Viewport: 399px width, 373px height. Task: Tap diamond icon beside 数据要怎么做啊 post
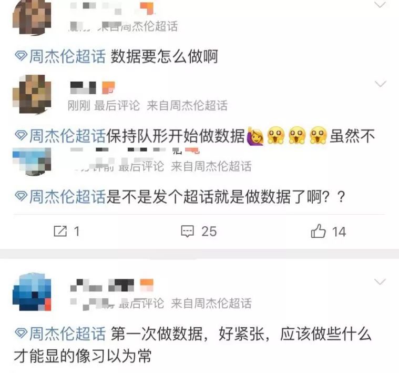(x=21, y=56)
